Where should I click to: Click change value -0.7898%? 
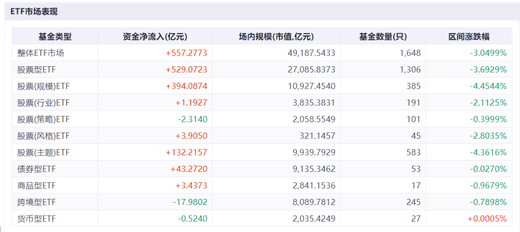click(488, 202)
